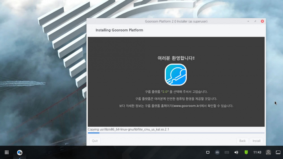Click the Gooroom cloud logo in installer
This screenshot has width=283, height=159.
(176, 75)
